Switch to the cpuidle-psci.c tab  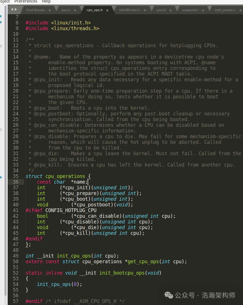pos(130,10)
